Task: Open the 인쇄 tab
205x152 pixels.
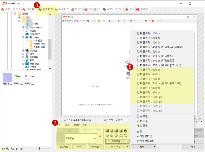Action: coord(130,9)
